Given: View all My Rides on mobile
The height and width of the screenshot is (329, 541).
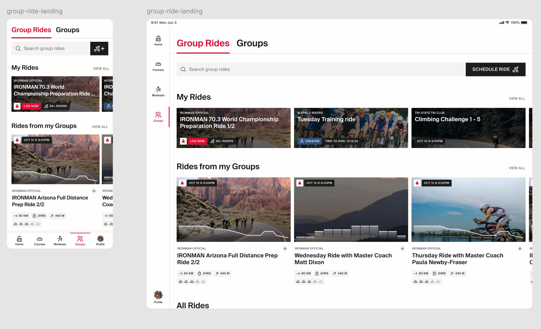Looking at the screenshot, I should tap(101, 68).
